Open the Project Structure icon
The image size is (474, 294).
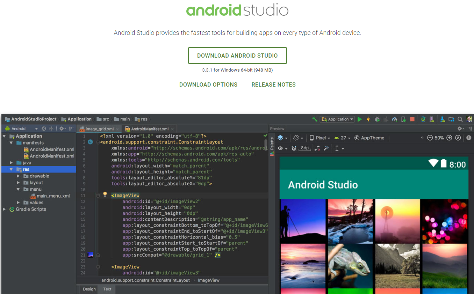[451, 119]
